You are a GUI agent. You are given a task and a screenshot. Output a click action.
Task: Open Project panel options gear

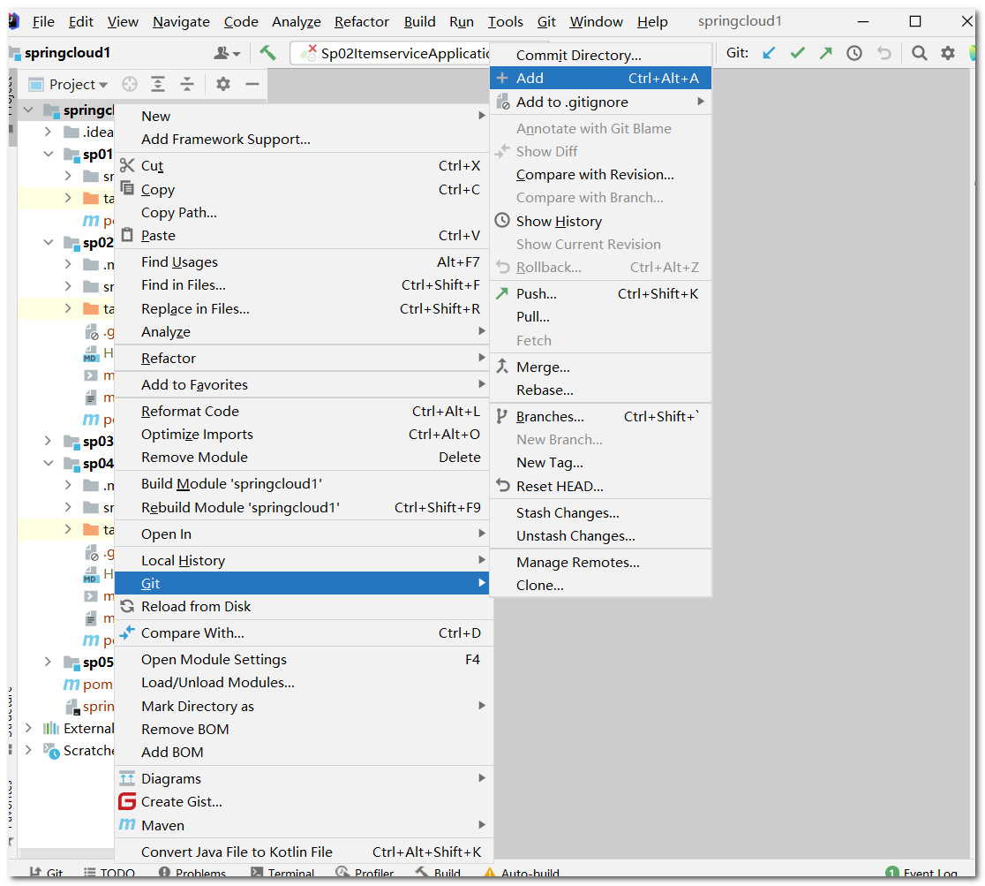point(223,84)
